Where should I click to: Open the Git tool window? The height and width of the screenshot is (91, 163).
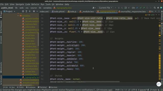[x=5, y=87]
